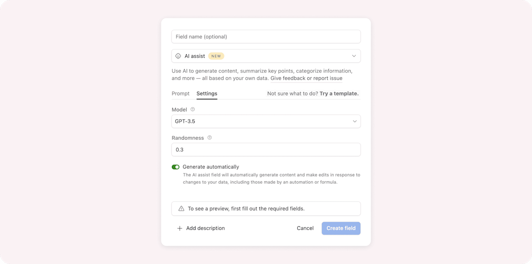The height and width of the screenshot is (264, 532).
Task: Click the warning triangle icon in preview notice
Action: [x=181, y=209]
